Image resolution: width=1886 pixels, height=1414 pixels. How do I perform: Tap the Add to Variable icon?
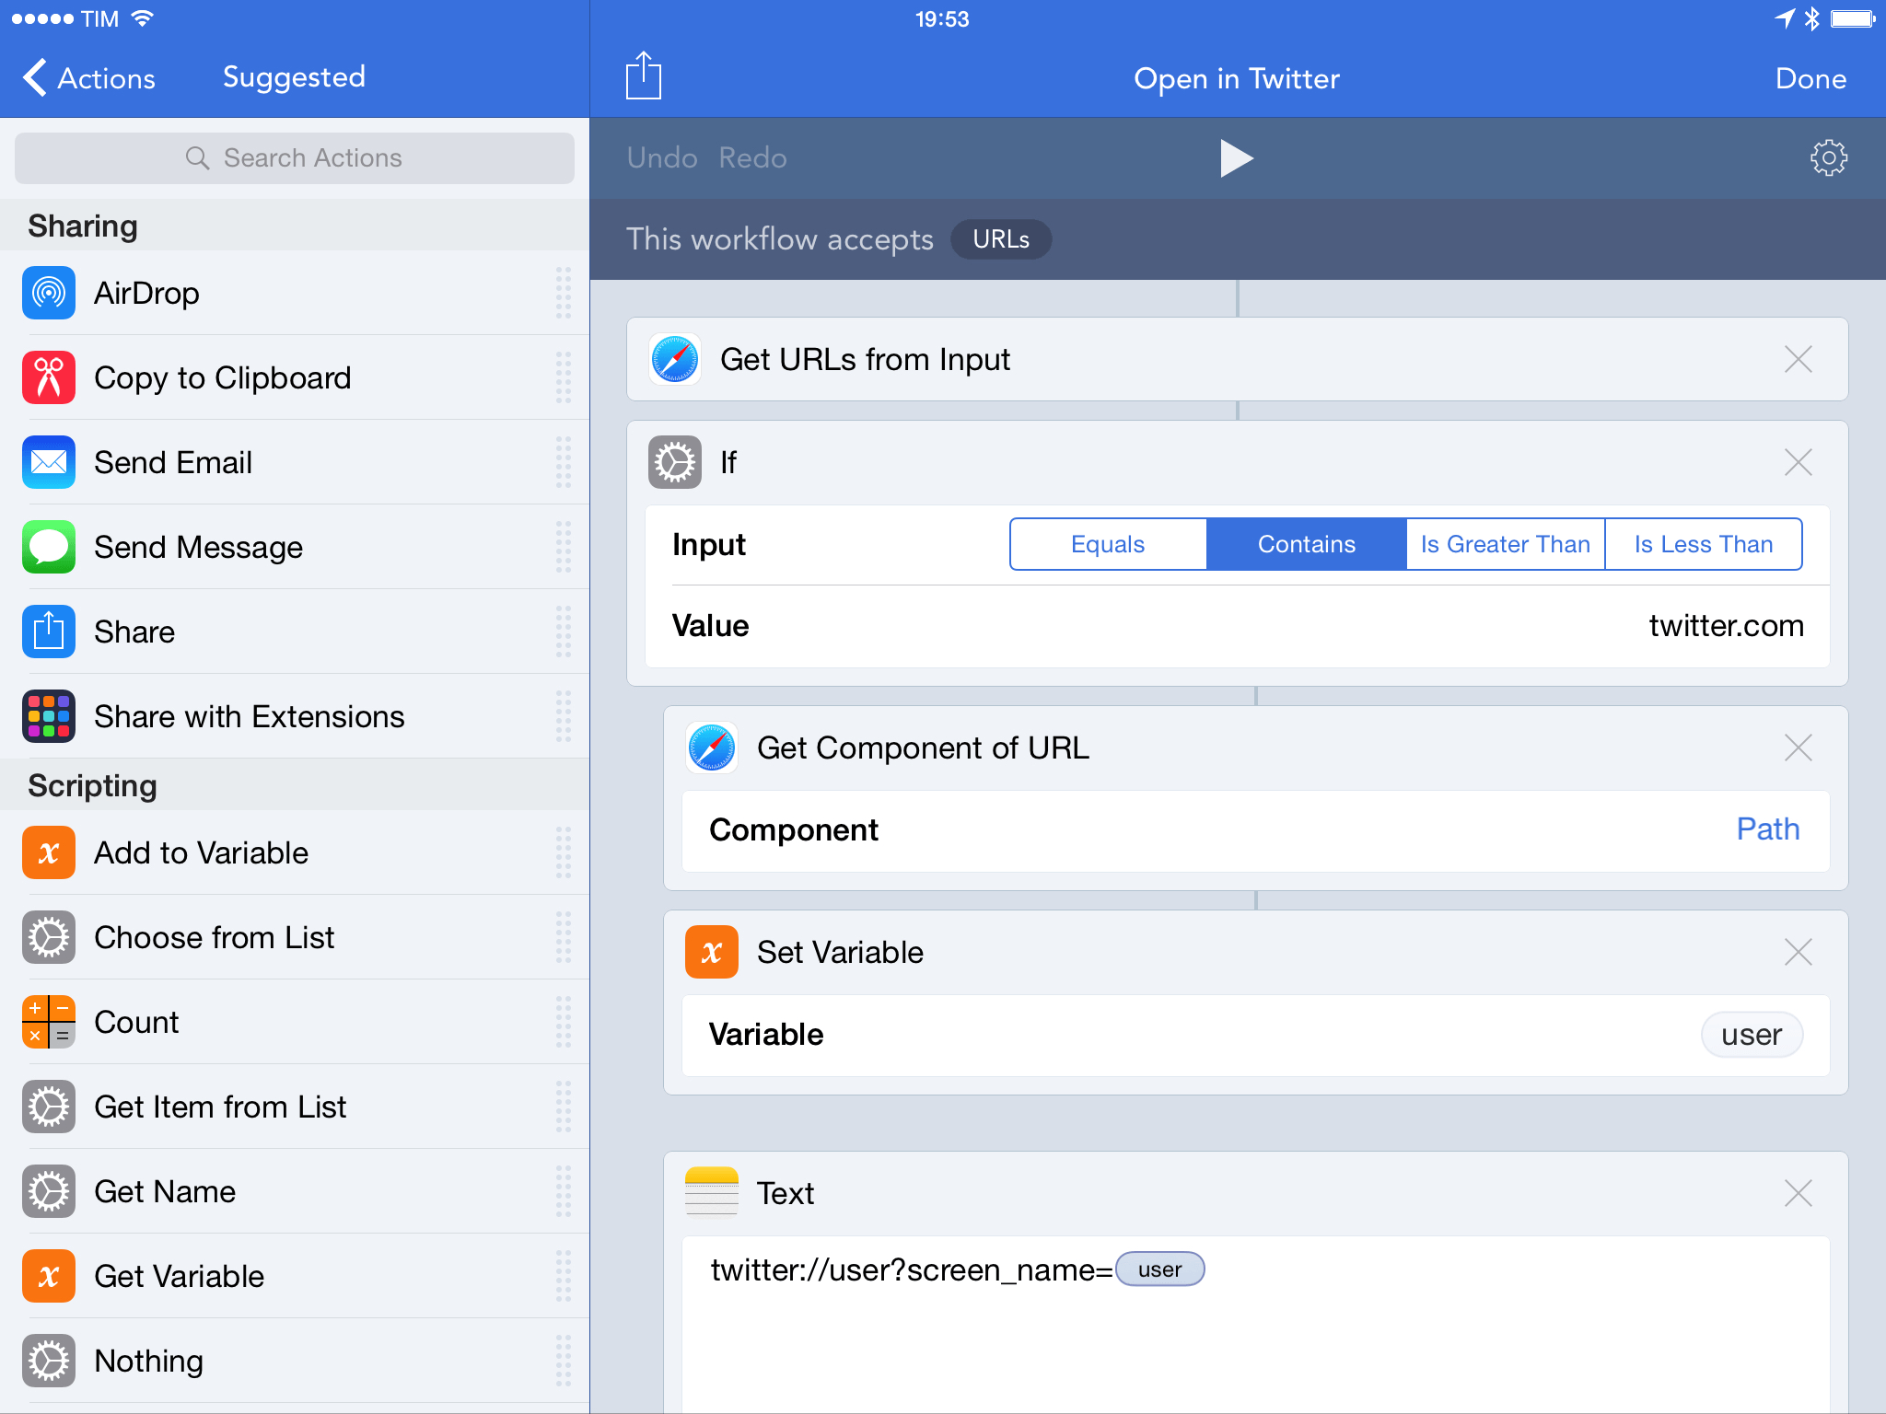click(x=49, y=852)
